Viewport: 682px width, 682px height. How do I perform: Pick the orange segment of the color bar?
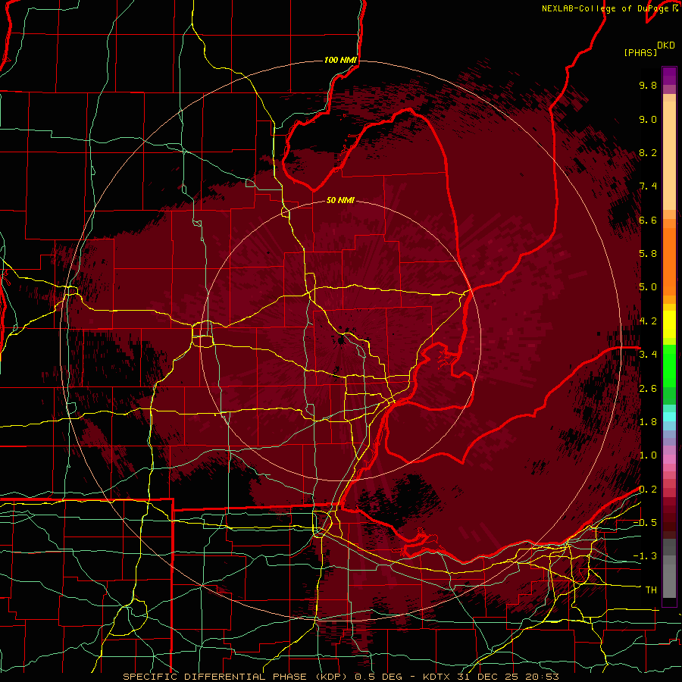pyautogui.click(x=669, y=261)
